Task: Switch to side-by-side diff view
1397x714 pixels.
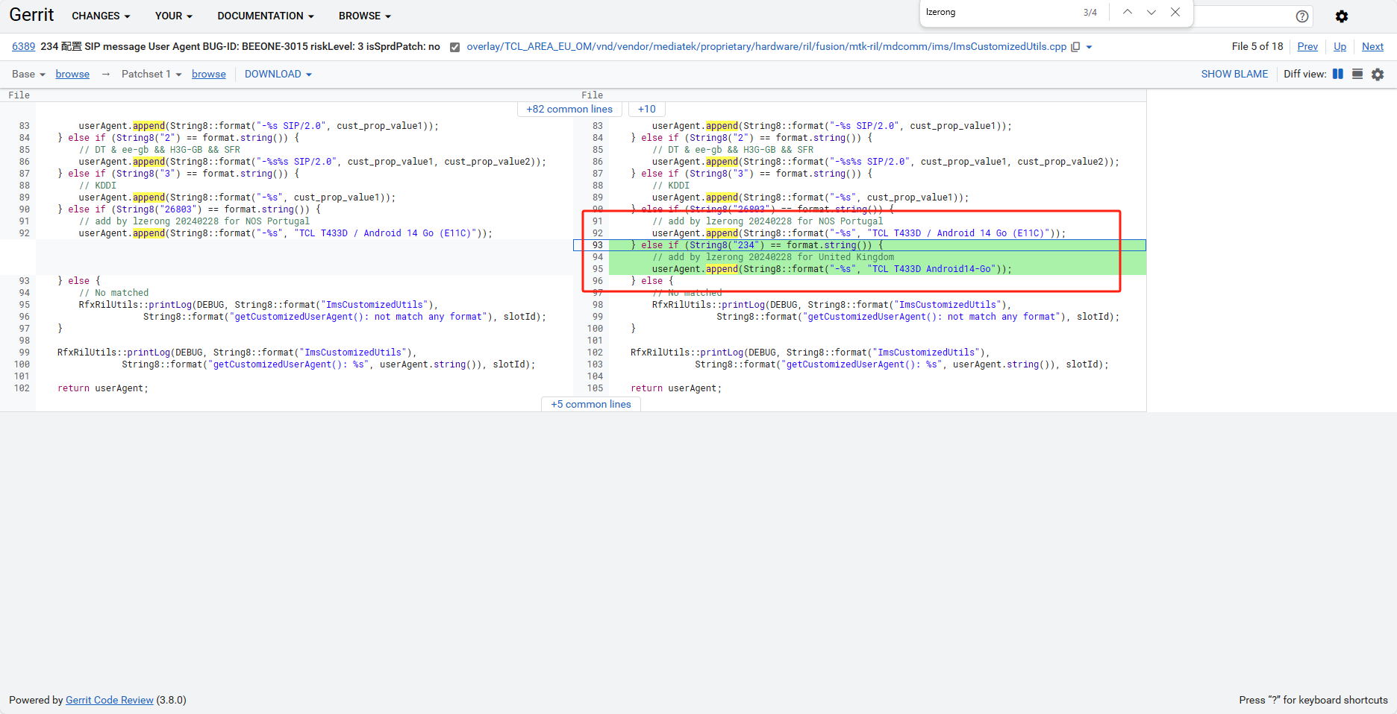Action: [x=1338, y=74]
